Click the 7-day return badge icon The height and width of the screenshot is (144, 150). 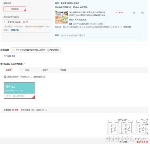(71, 24)
